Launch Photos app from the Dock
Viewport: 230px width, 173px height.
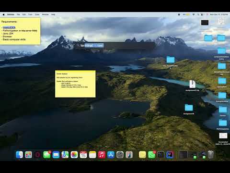tap(74, 155)
